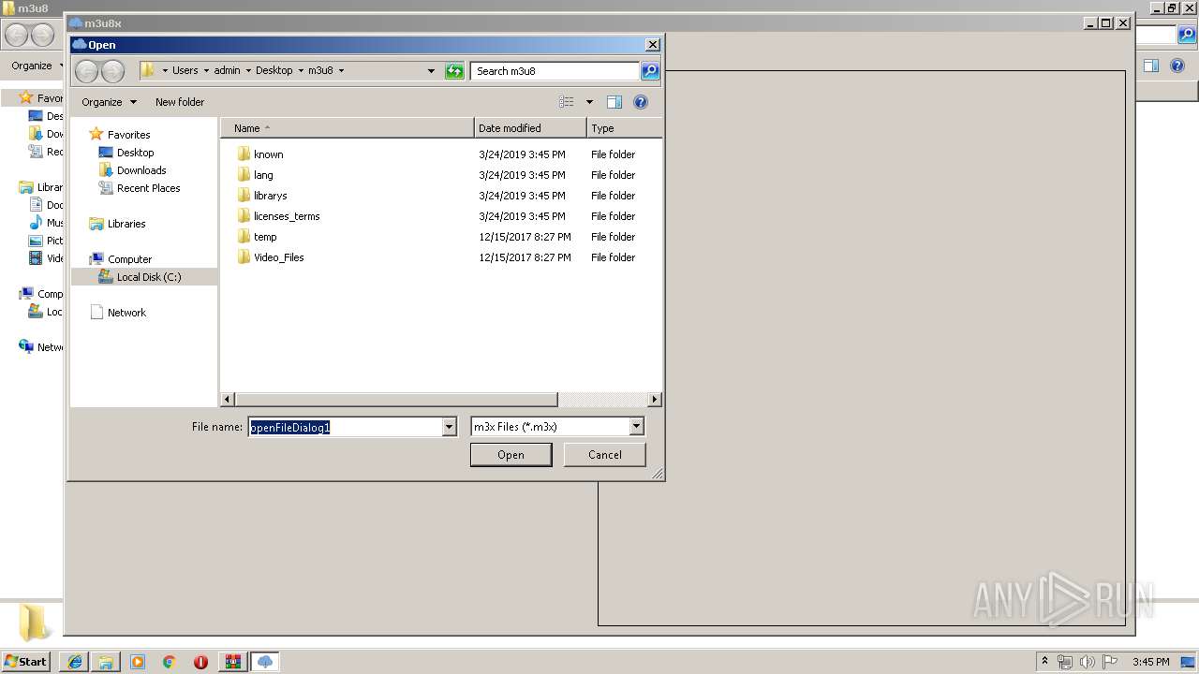Click the scrollbar right arrow in file list

click(655, 400)
